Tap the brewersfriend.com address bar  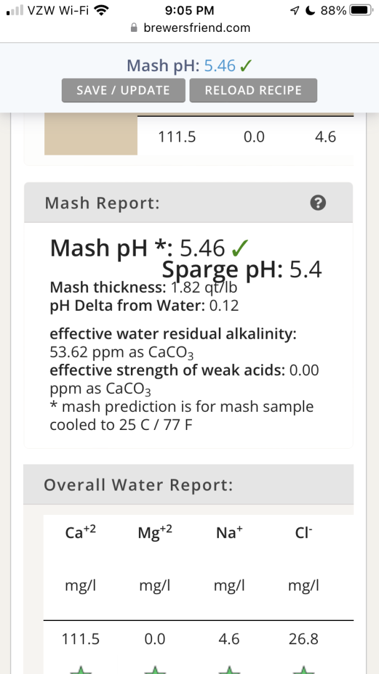click(x=196, y=28)
